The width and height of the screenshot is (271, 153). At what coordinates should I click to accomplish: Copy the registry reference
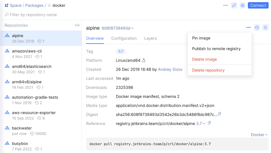tap(209, 123)
